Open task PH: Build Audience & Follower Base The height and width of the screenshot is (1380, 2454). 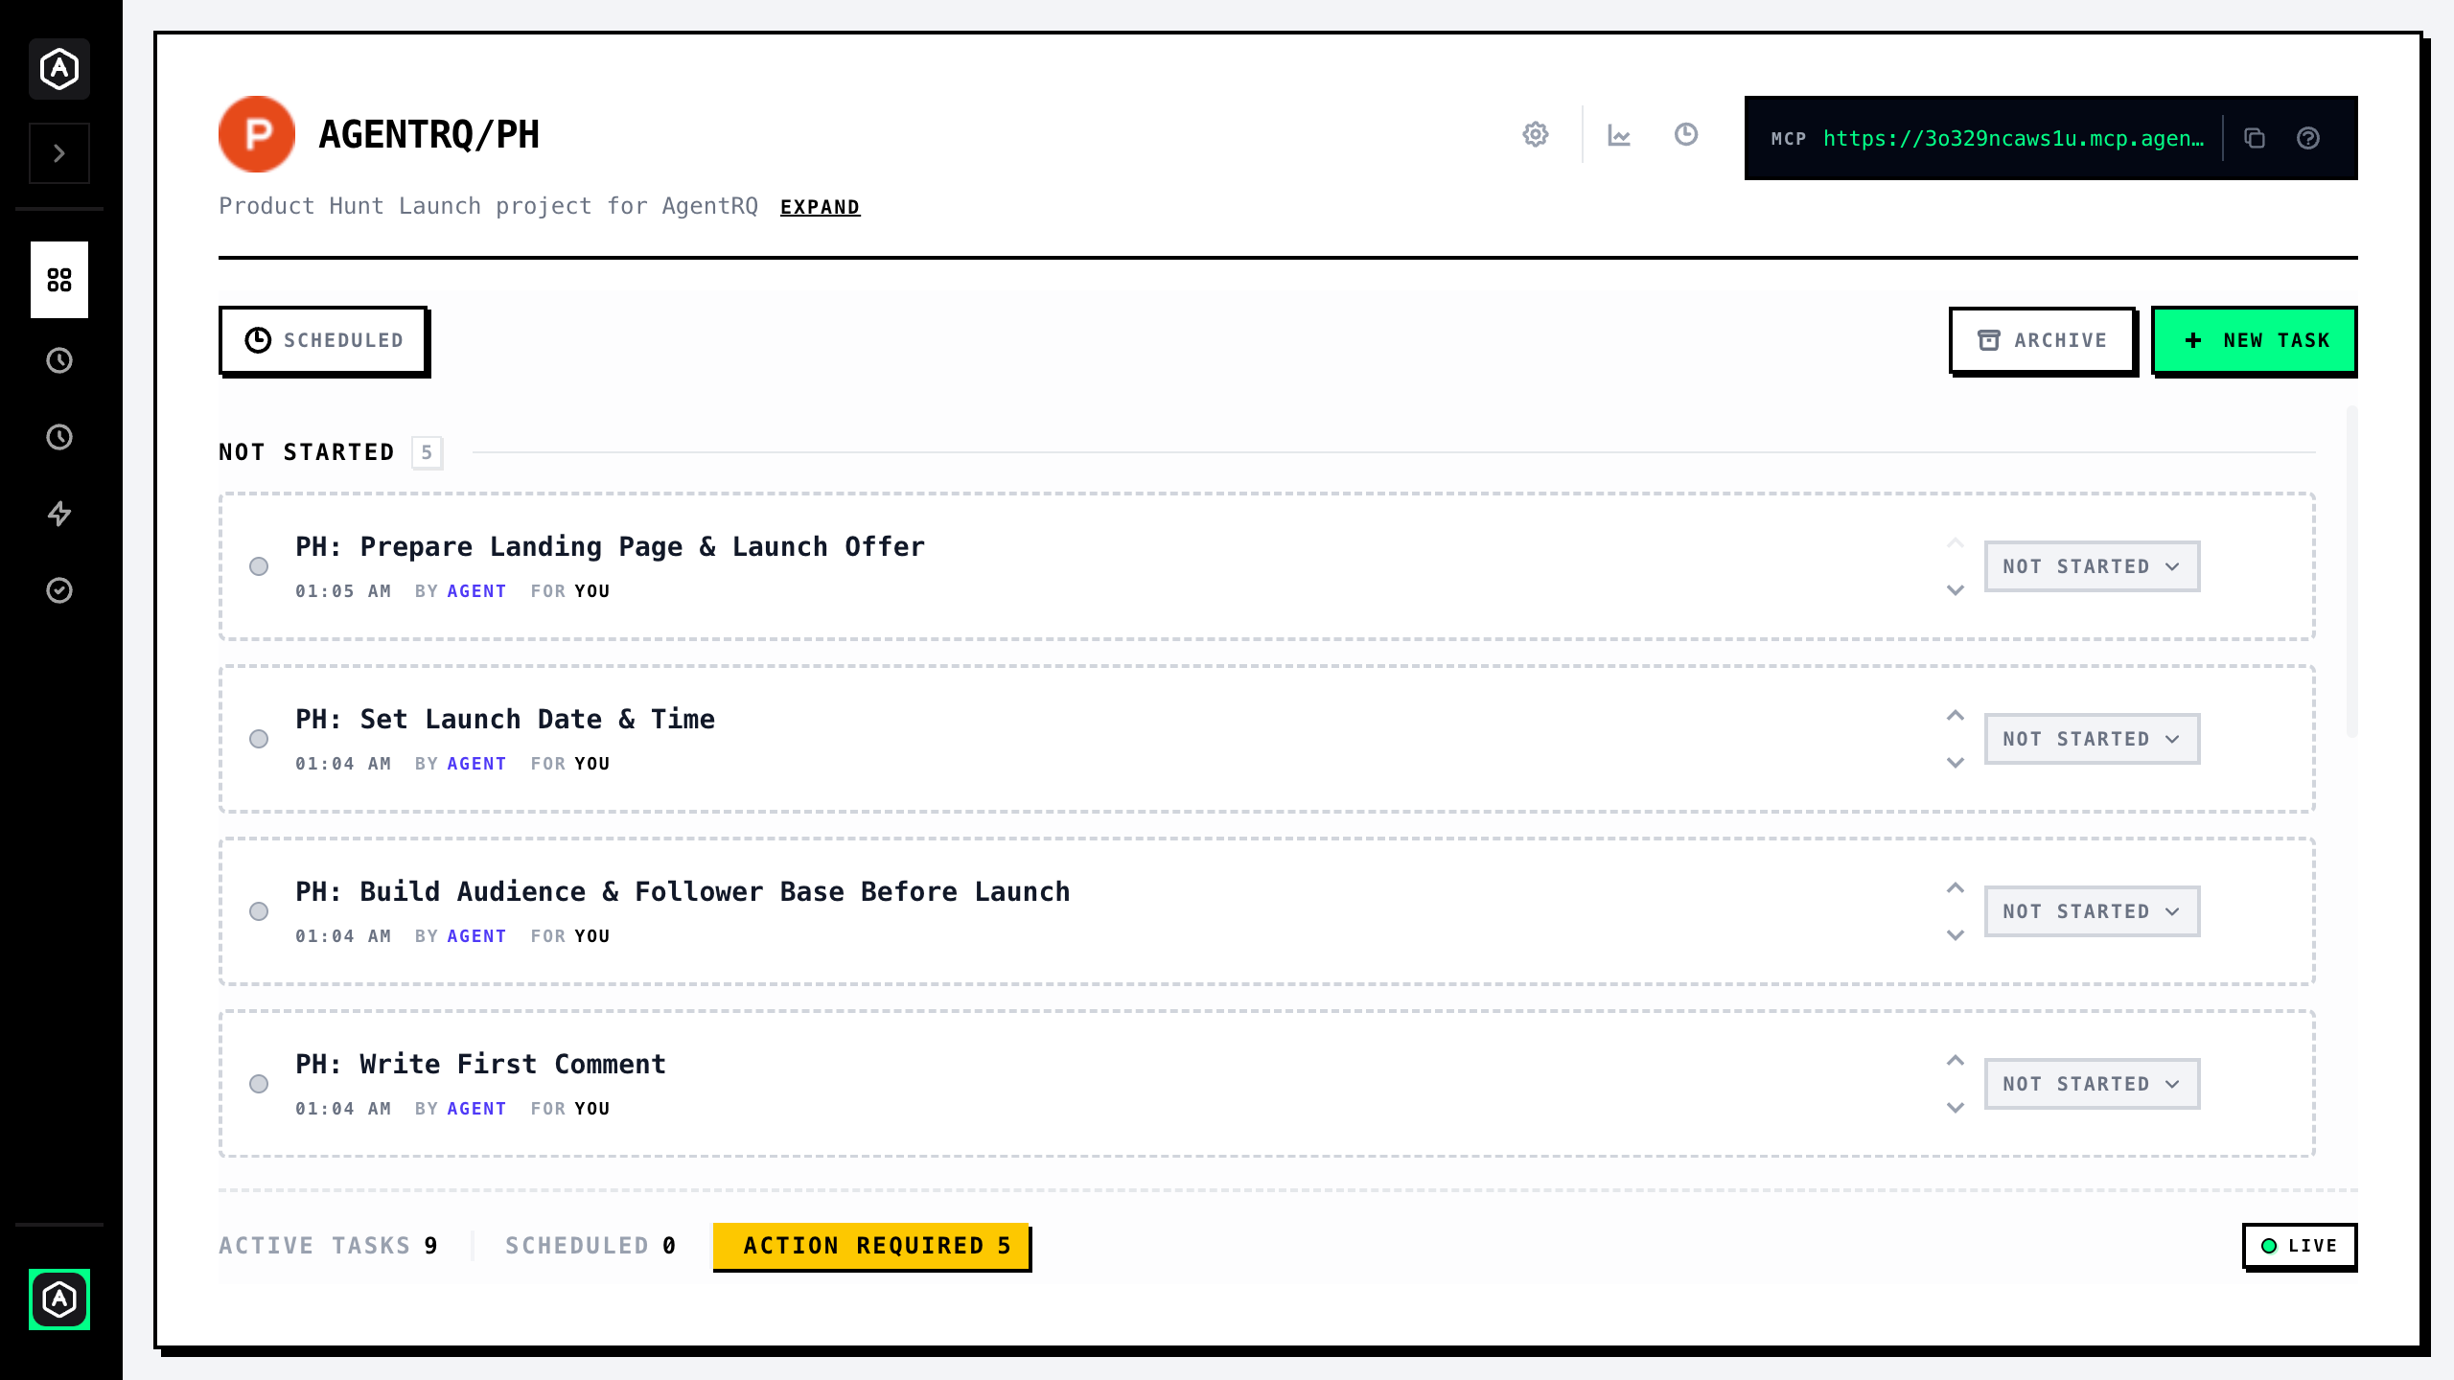pyautogui.click(x=683, y=892)
